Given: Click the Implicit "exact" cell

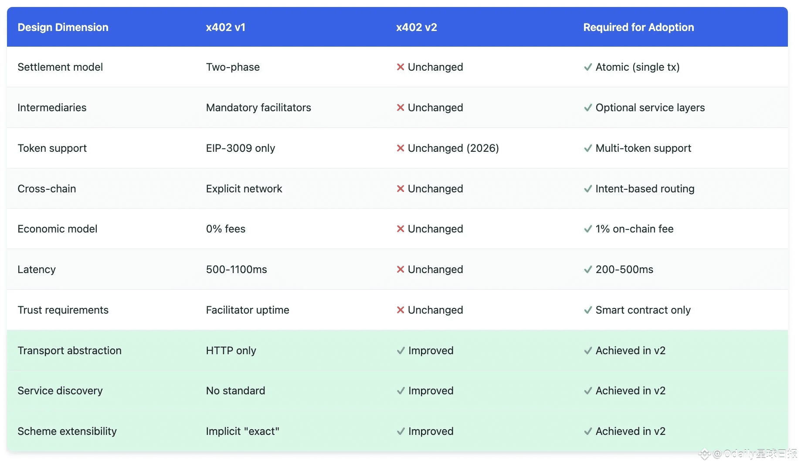Looking at the screenshot, I should pos(242,431).
